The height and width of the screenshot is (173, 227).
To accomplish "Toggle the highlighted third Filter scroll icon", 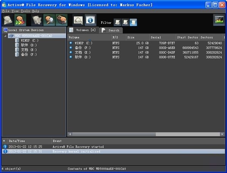I will coord(133,22).
